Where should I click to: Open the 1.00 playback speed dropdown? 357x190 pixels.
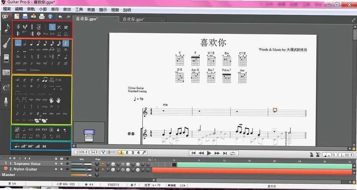coord(346,155)
